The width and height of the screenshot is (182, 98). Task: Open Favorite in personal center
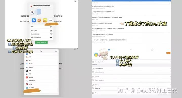pyautogui.click(x=131, y=77)
